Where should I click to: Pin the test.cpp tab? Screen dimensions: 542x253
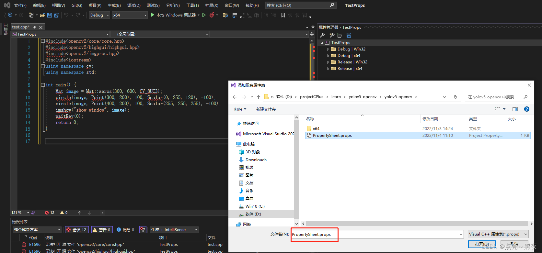tap(35, 27)
